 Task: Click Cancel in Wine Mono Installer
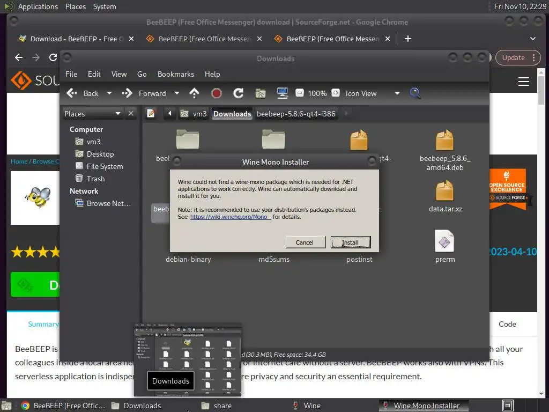point(305,242)
